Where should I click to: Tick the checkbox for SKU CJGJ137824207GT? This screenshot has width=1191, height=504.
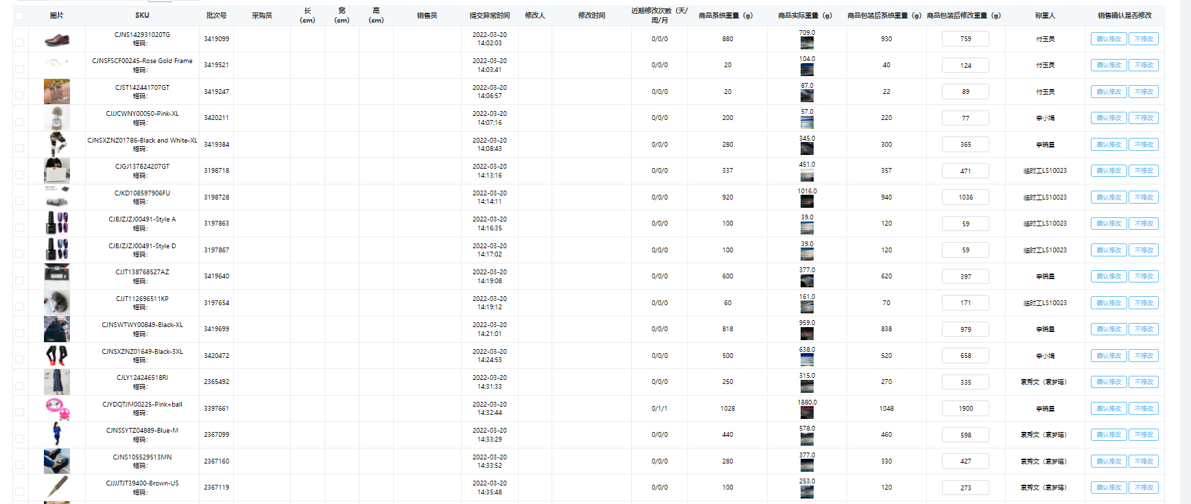point(19,174)
